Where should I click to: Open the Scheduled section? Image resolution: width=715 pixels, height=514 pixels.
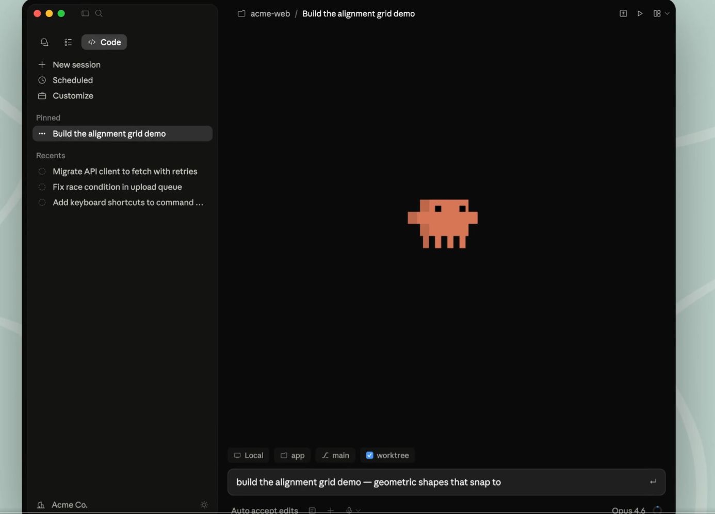73,80
